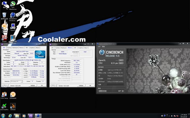Click the 'Dual' channels value

coord(85,52)
